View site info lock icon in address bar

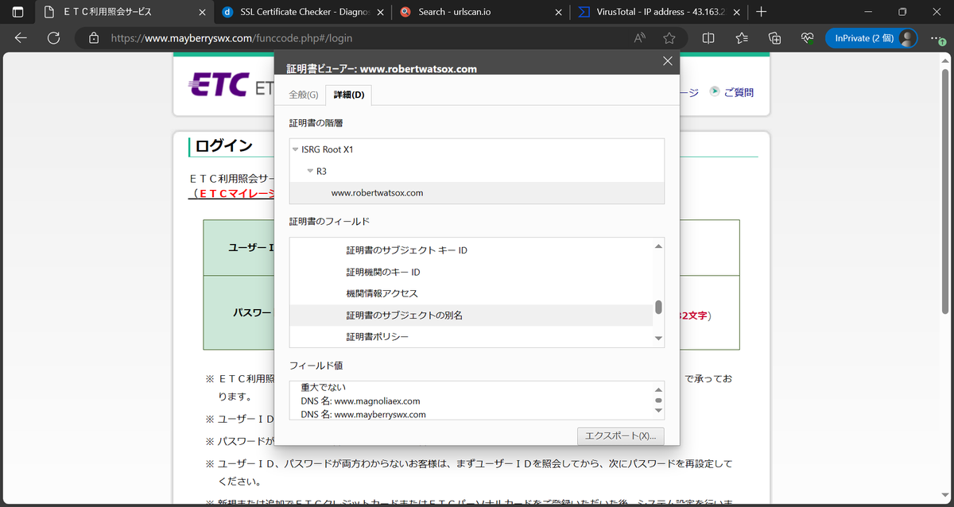pyautogui.click(x=94, y=37)
